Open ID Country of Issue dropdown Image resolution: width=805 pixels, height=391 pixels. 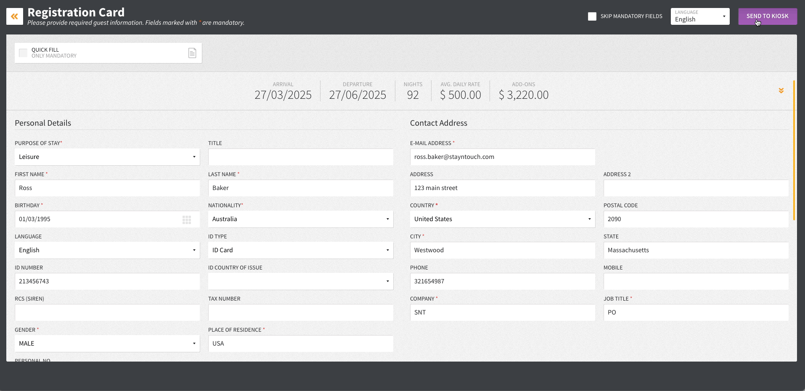301,281
